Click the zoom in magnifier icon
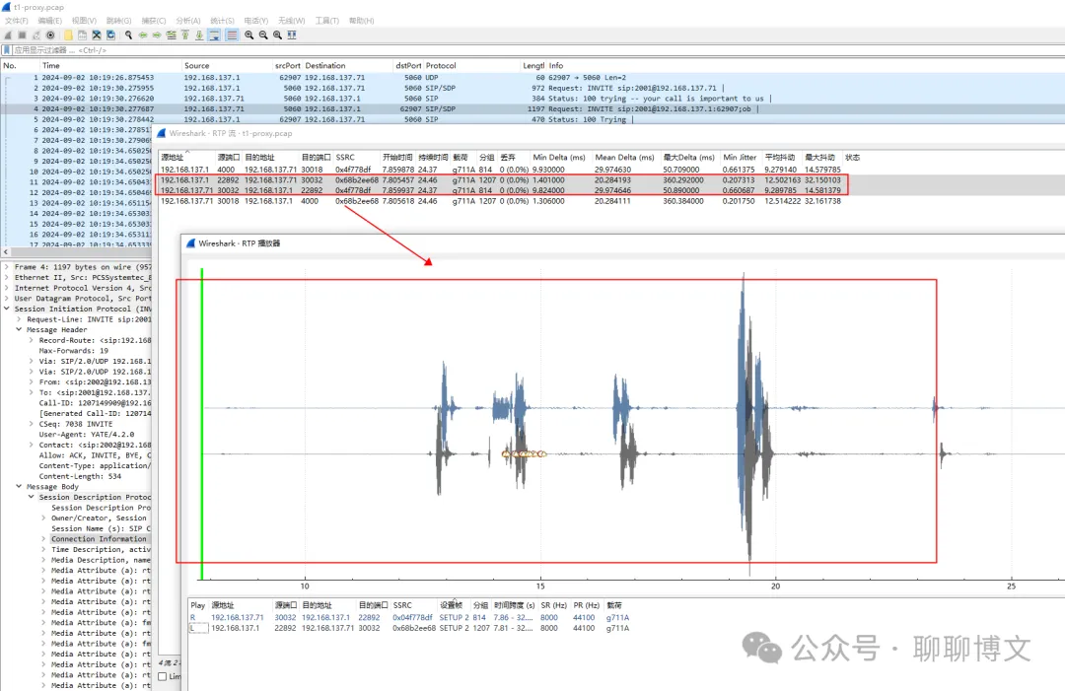Image resolution: width=1065 pixels, height=691 pixels. pos(249,35)
